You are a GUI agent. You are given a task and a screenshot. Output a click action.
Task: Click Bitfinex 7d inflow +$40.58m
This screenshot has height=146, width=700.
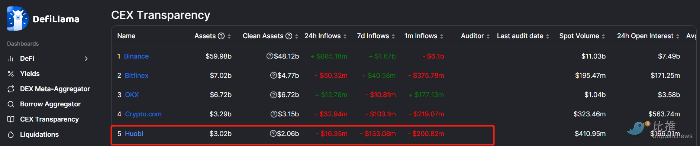[379, 76]
